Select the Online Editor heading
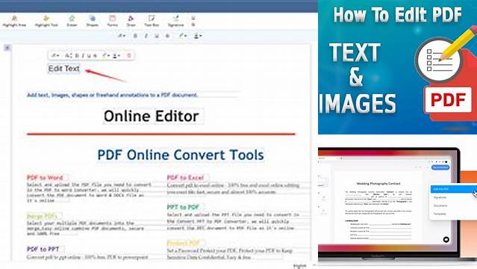 coord(152,116)
